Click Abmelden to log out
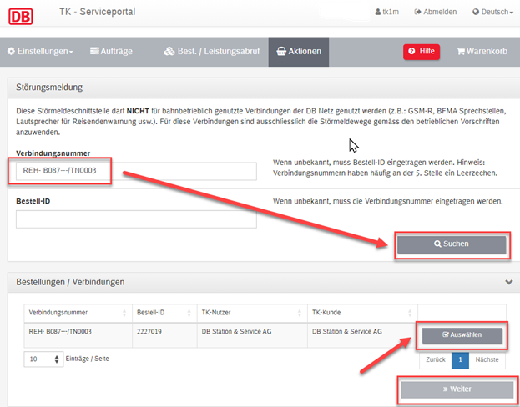The height and width of the screenshot is (407, 520). (435, 13)
